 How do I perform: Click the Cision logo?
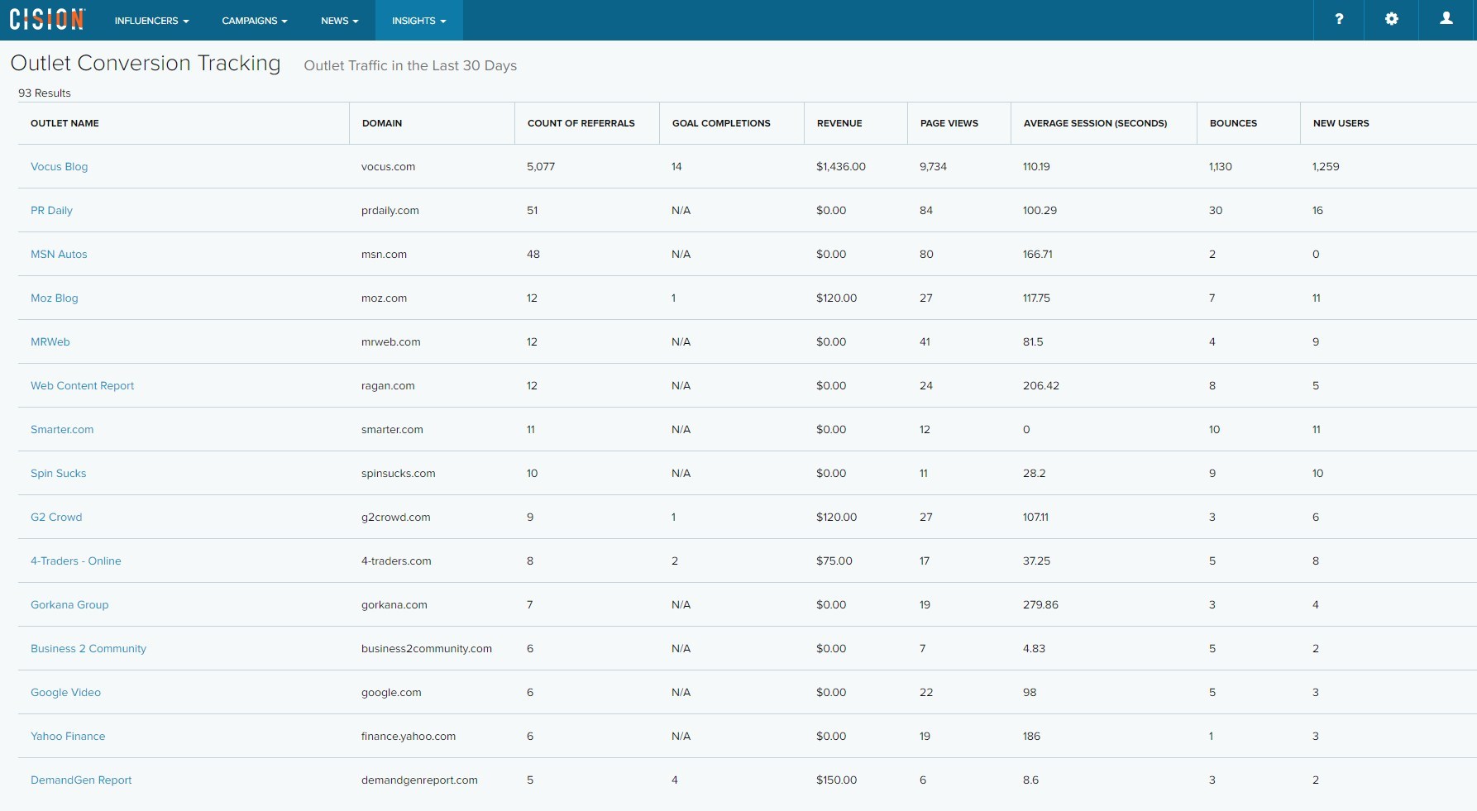coord(46,20)
